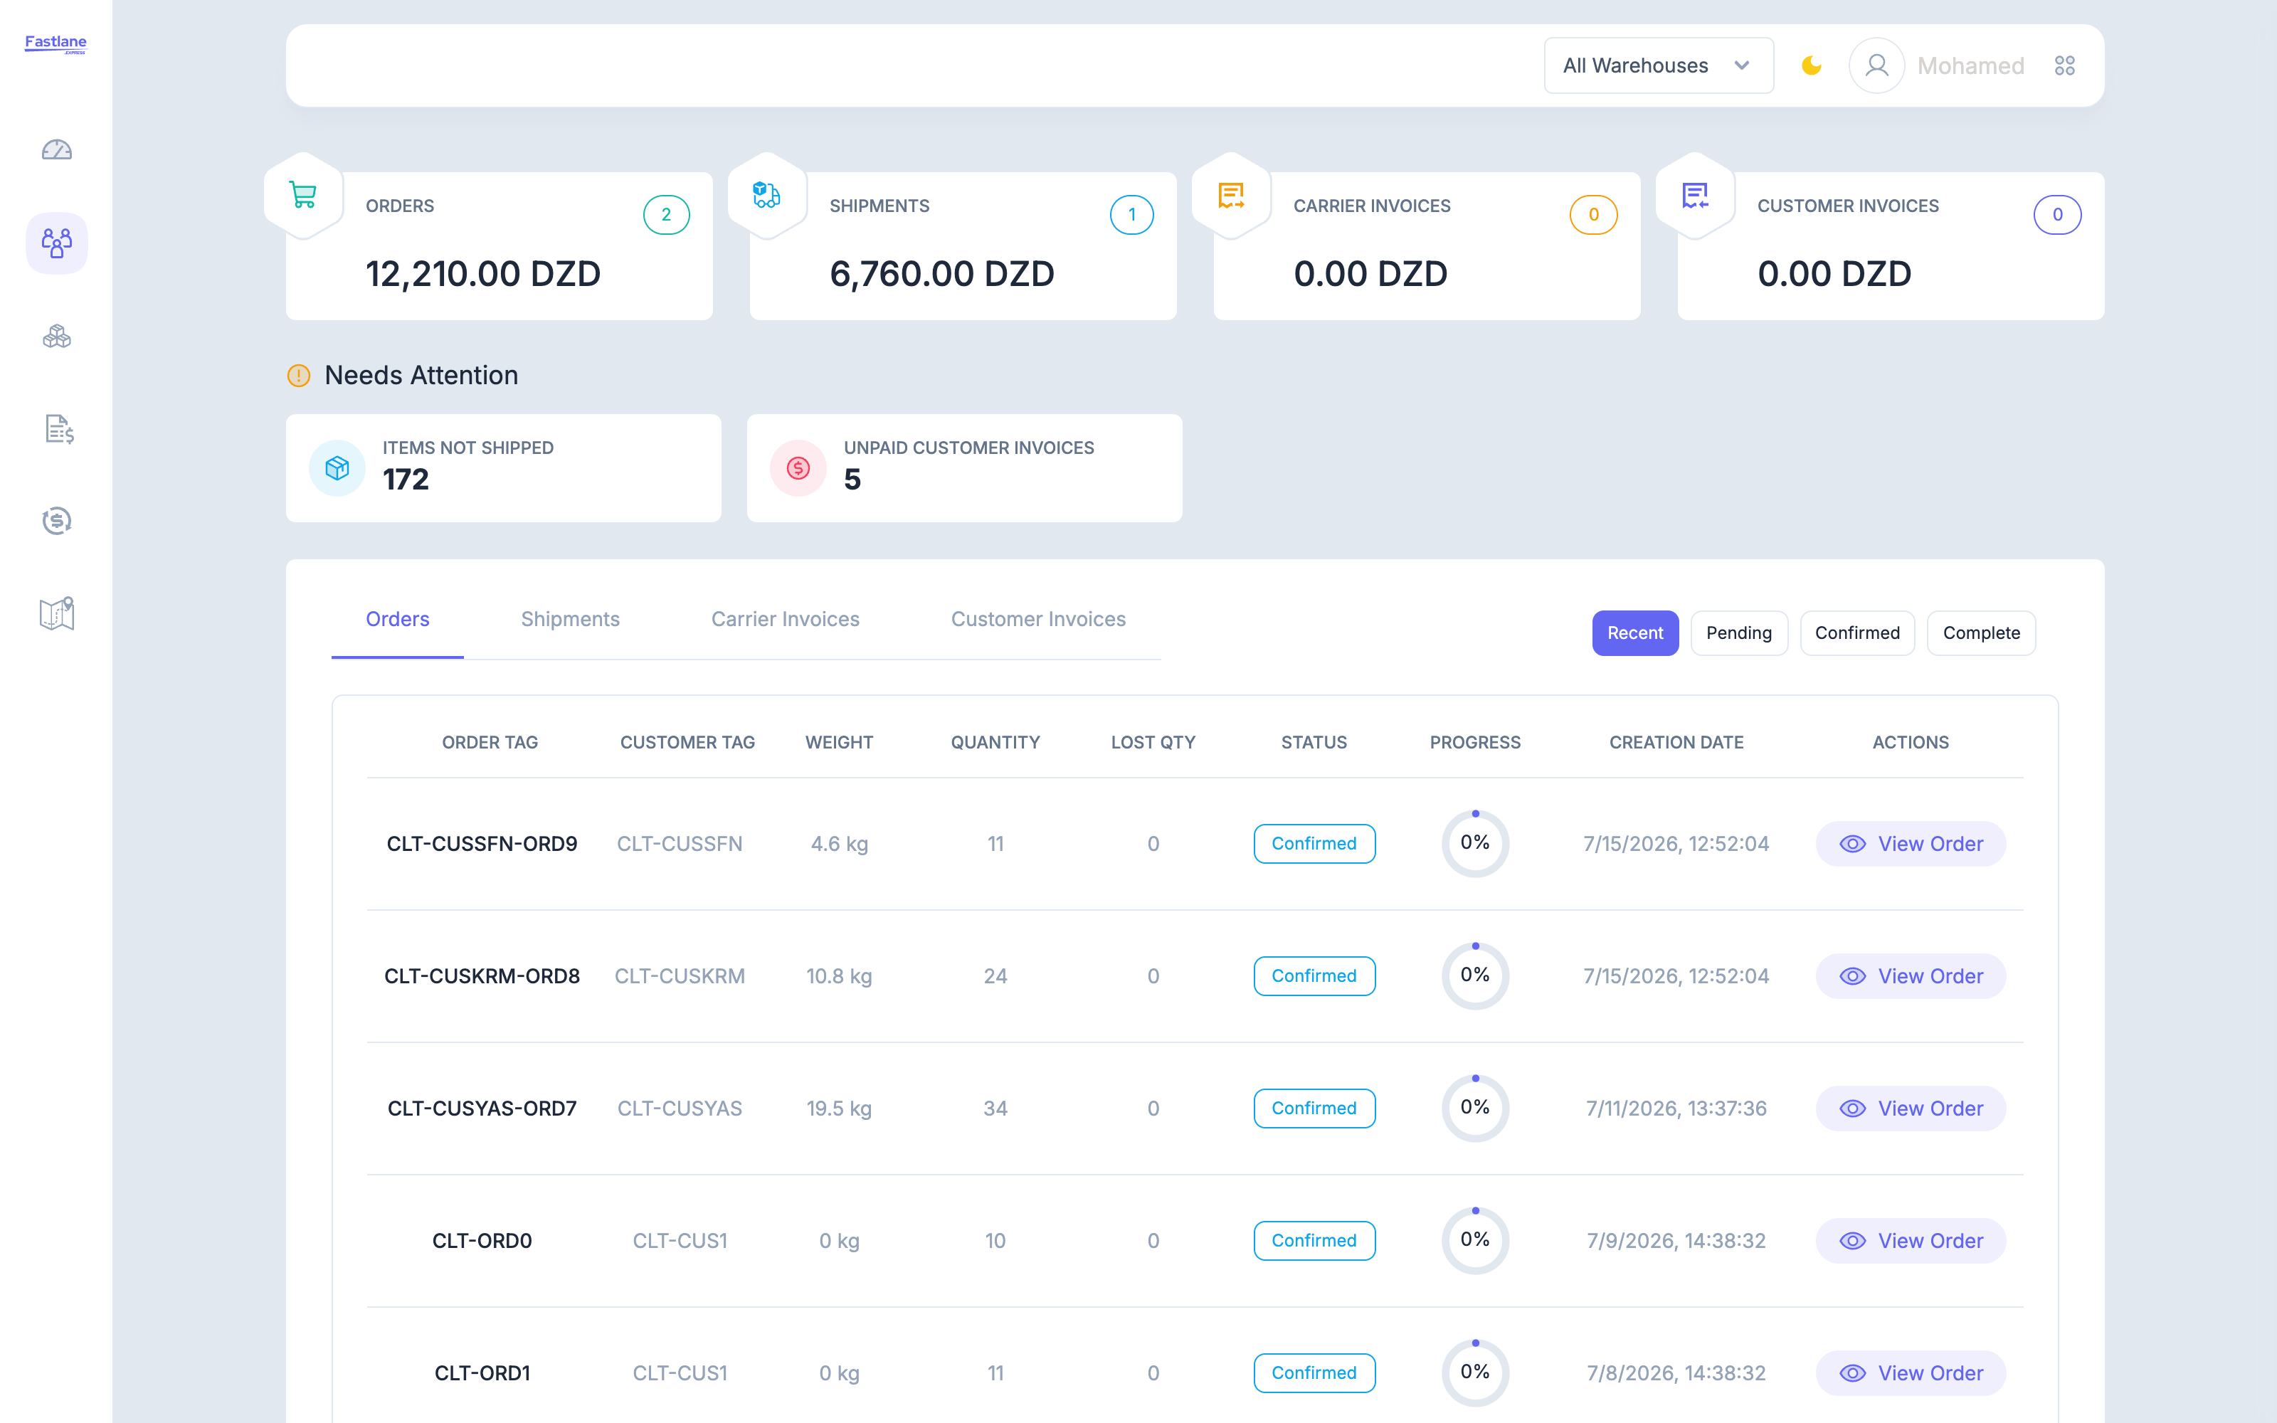View order CLT-ORD1
Viewport: 2277px width, 1423px height.
1911,1373
